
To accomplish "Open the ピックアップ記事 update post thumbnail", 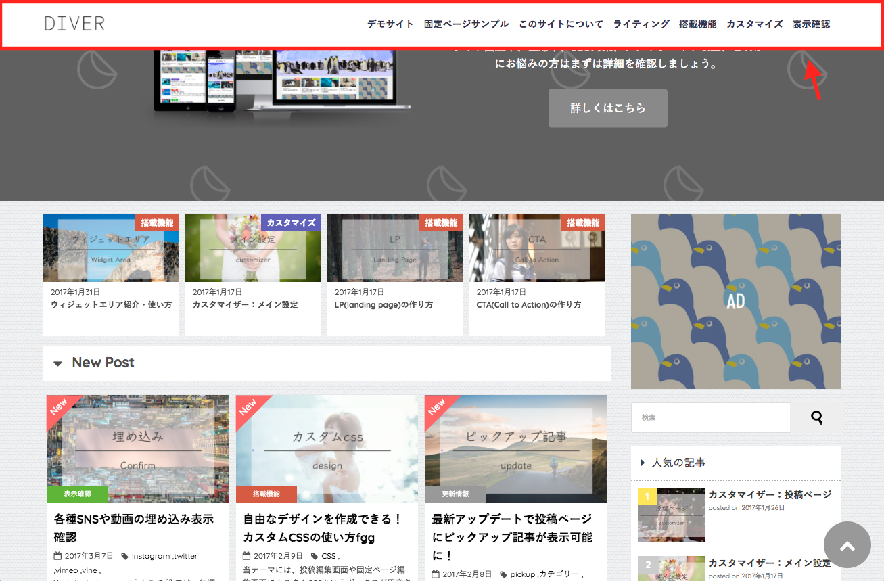I will pos(516,449).
